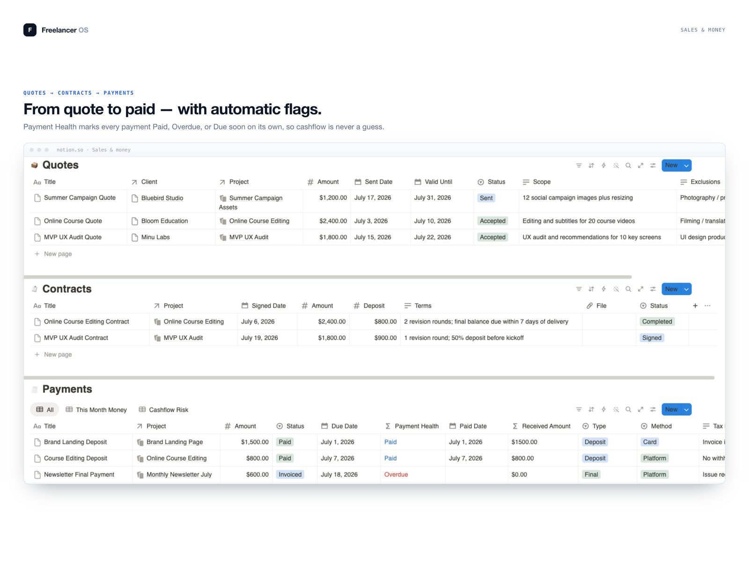Viewport: 749px width, 561px height.
Task: Open Status column header in Quotes
Action: (x=492, y=182)
